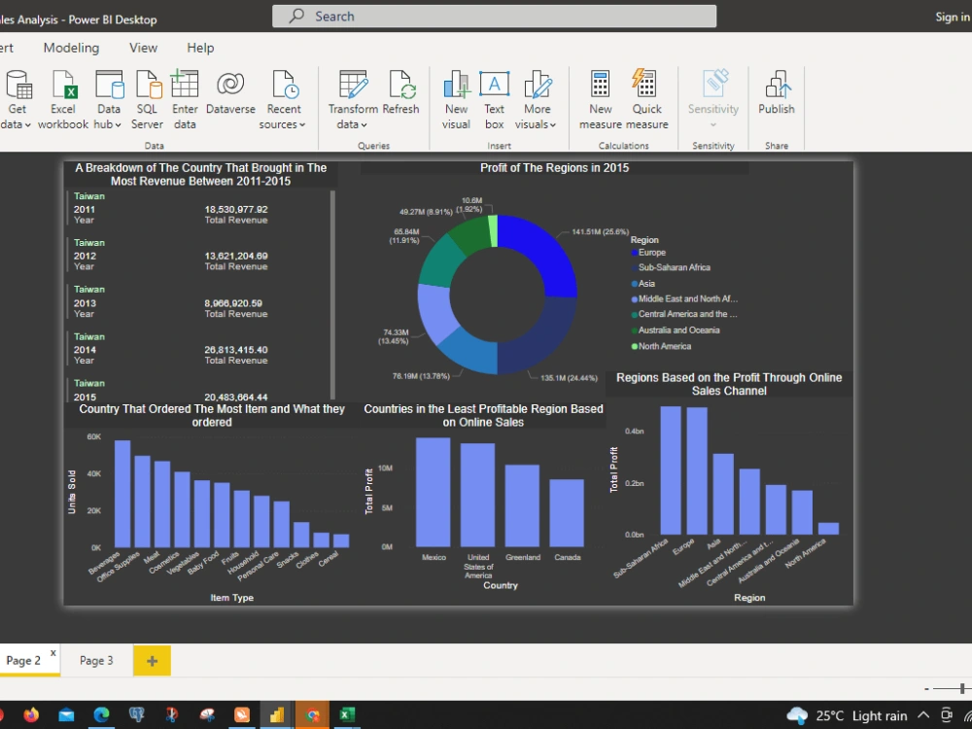Open the Help ribbon tab
972x729 pixels.
tap(200, 48)
